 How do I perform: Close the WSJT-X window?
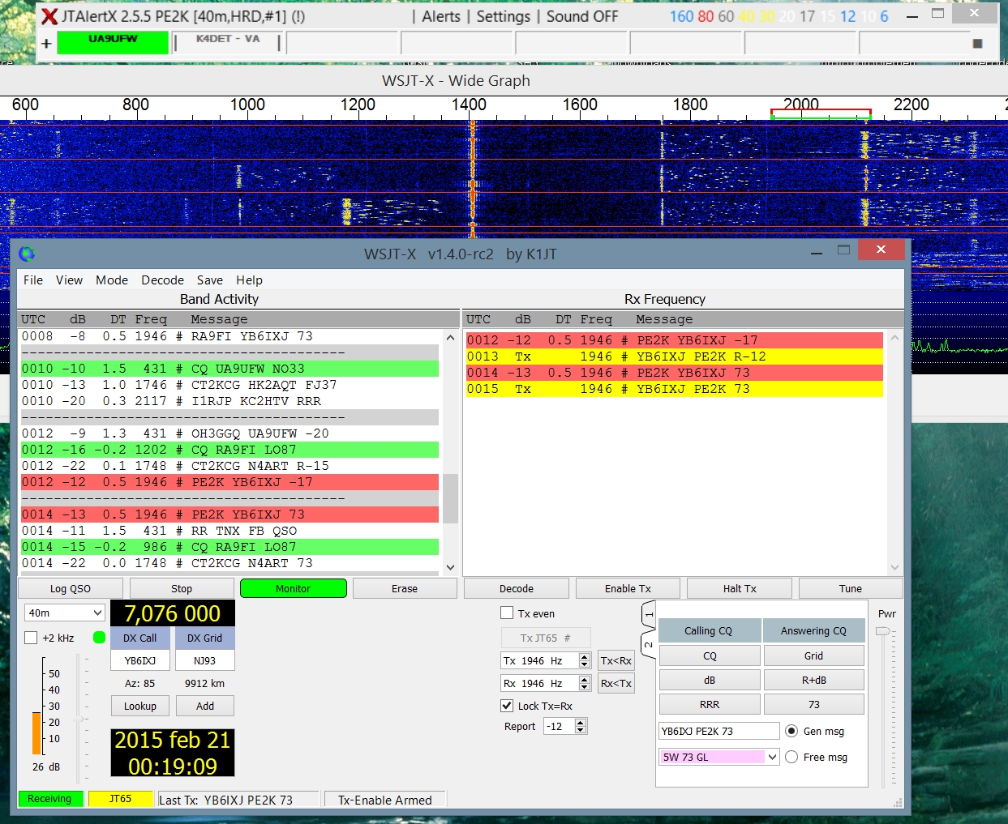(x=881, y=250)
